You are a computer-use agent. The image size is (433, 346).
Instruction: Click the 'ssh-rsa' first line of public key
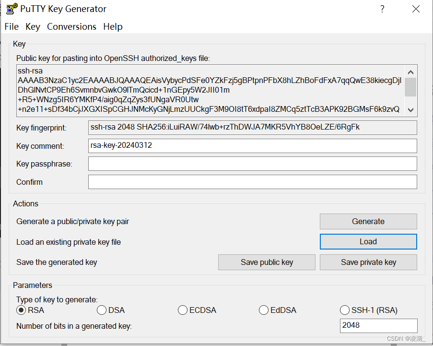tap(30, 71)
